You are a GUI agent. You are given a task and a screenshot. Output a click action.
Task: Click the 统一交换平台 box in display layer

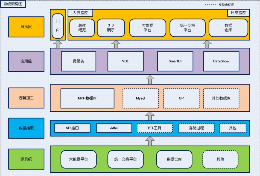click(188, 28)
